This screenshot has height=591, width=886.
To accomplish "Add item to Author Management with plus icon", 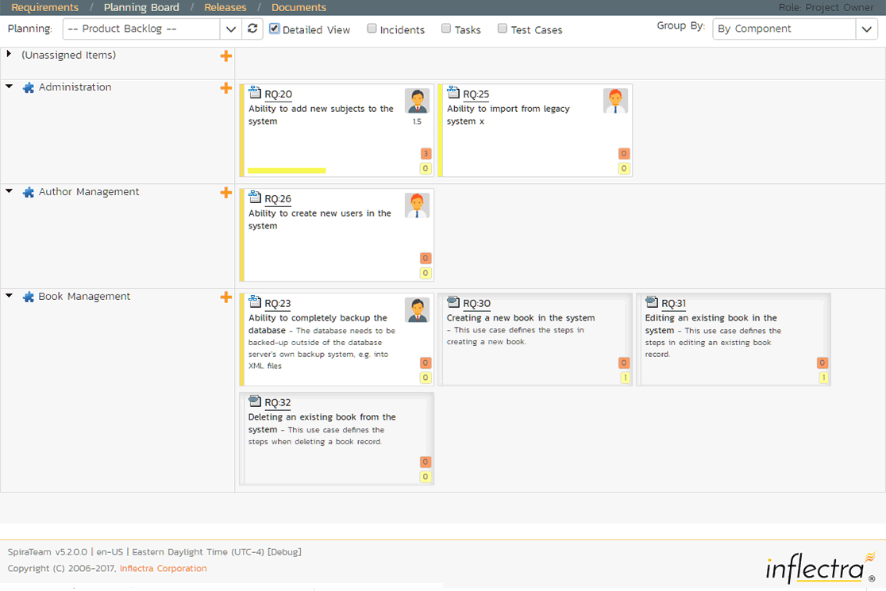I will coord(226,193).
